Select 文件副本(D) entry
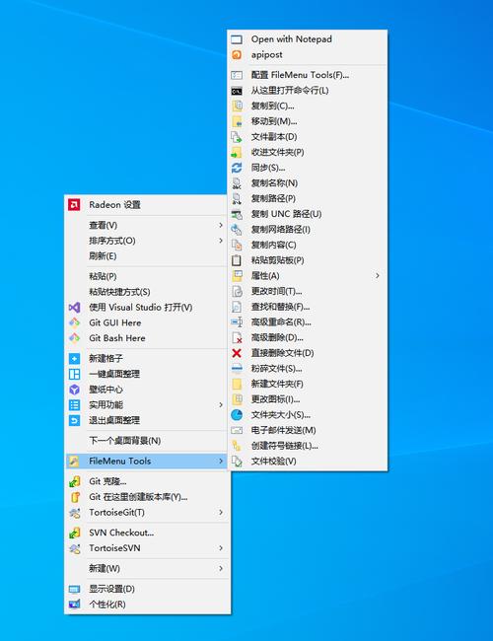 (x=307, y=137)
